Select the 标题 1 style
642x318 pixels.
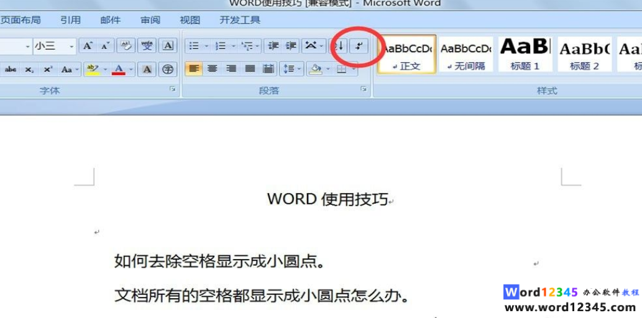pos(525,54)
